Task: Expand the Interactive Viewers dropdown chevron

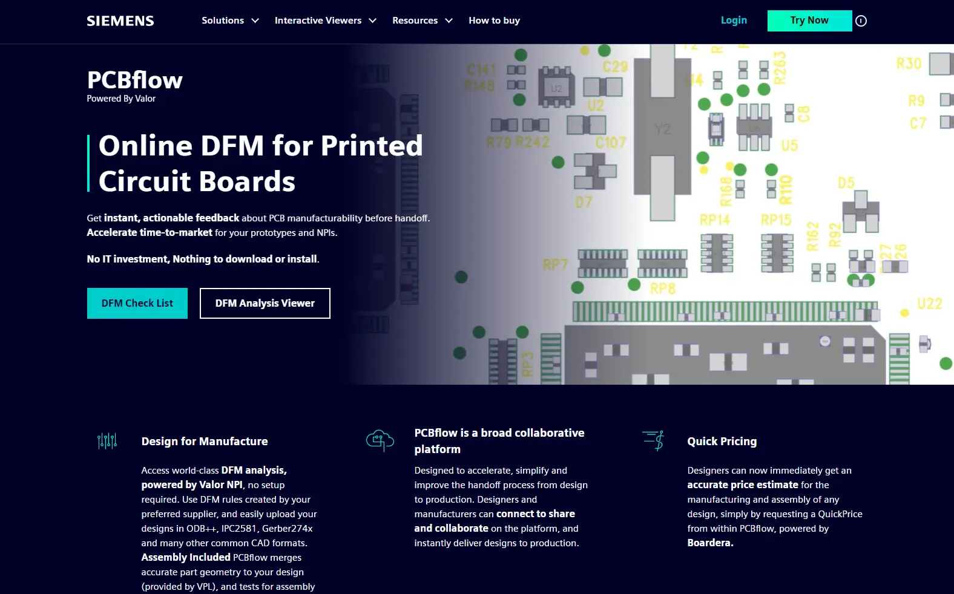Action: (373, 21)
